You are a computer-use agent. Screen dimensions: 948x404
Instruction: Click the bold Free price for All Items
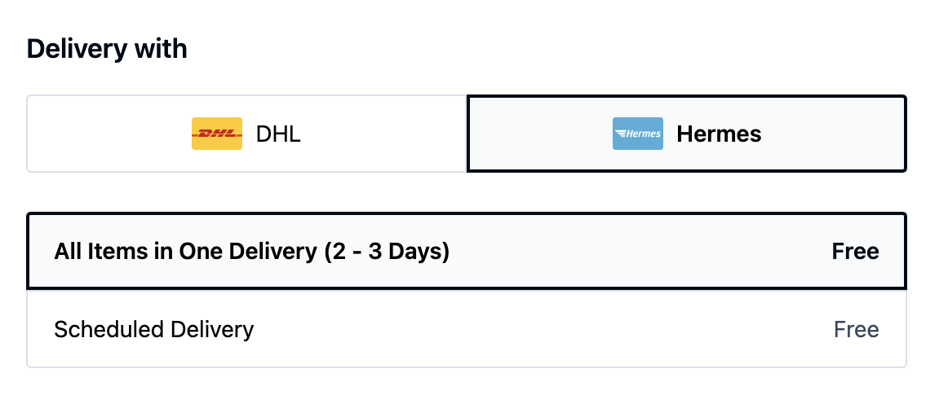point(855,252)
